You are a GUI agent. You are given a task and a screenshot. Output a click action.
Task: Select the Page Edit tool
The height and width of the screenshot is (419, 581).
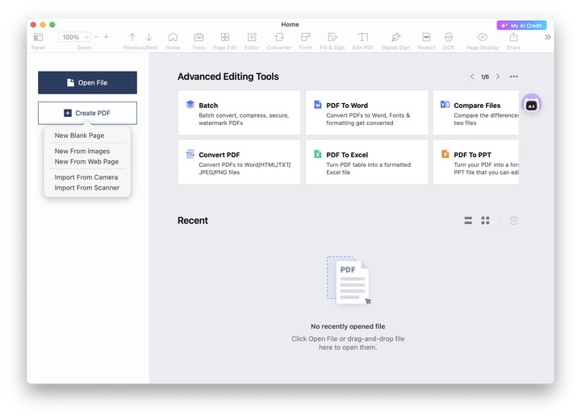click(224, 37)
